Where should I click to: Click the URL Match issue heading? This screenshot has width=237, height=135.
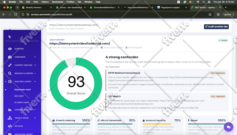click(114, 96)
